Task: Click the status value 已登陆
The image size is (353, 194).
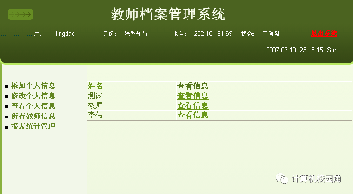Action: [x=272, y=34]
